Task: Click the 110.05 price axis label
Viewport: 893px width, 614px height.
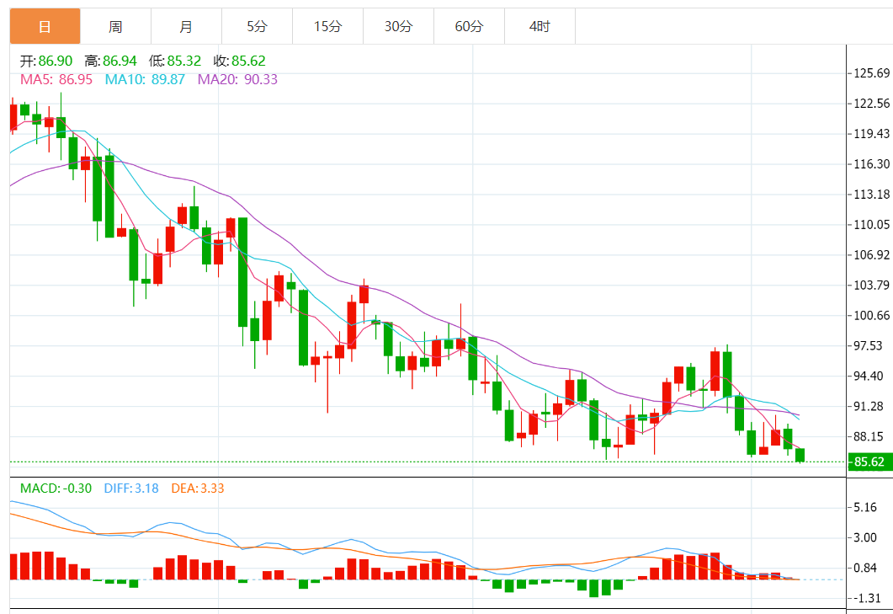Action: 871,225
